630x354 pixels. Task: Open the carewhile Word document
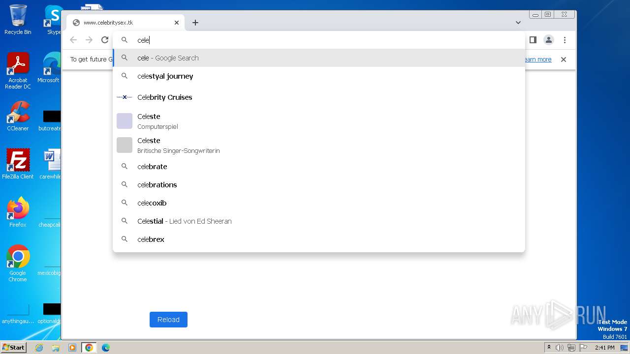50,164
